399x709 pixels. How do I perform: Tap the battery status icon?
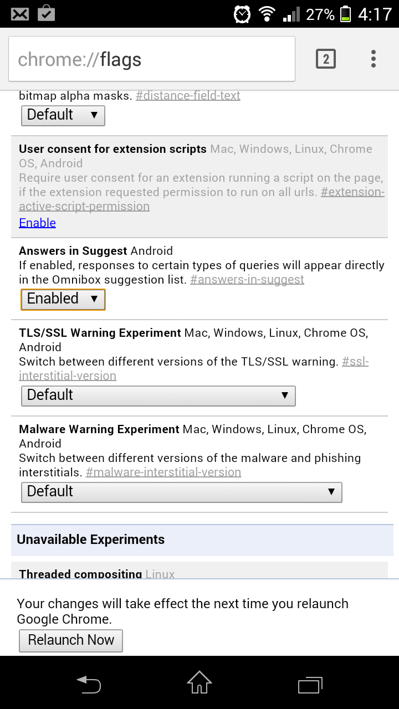(x=346, y=14)
